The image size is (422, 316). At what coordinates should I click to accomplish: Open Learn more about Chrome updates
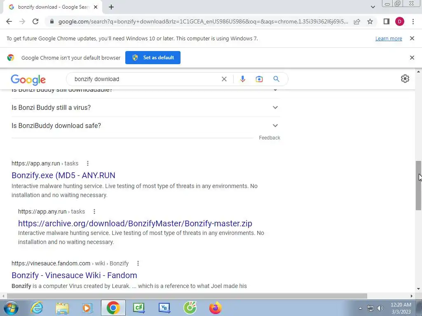(389, 38)
